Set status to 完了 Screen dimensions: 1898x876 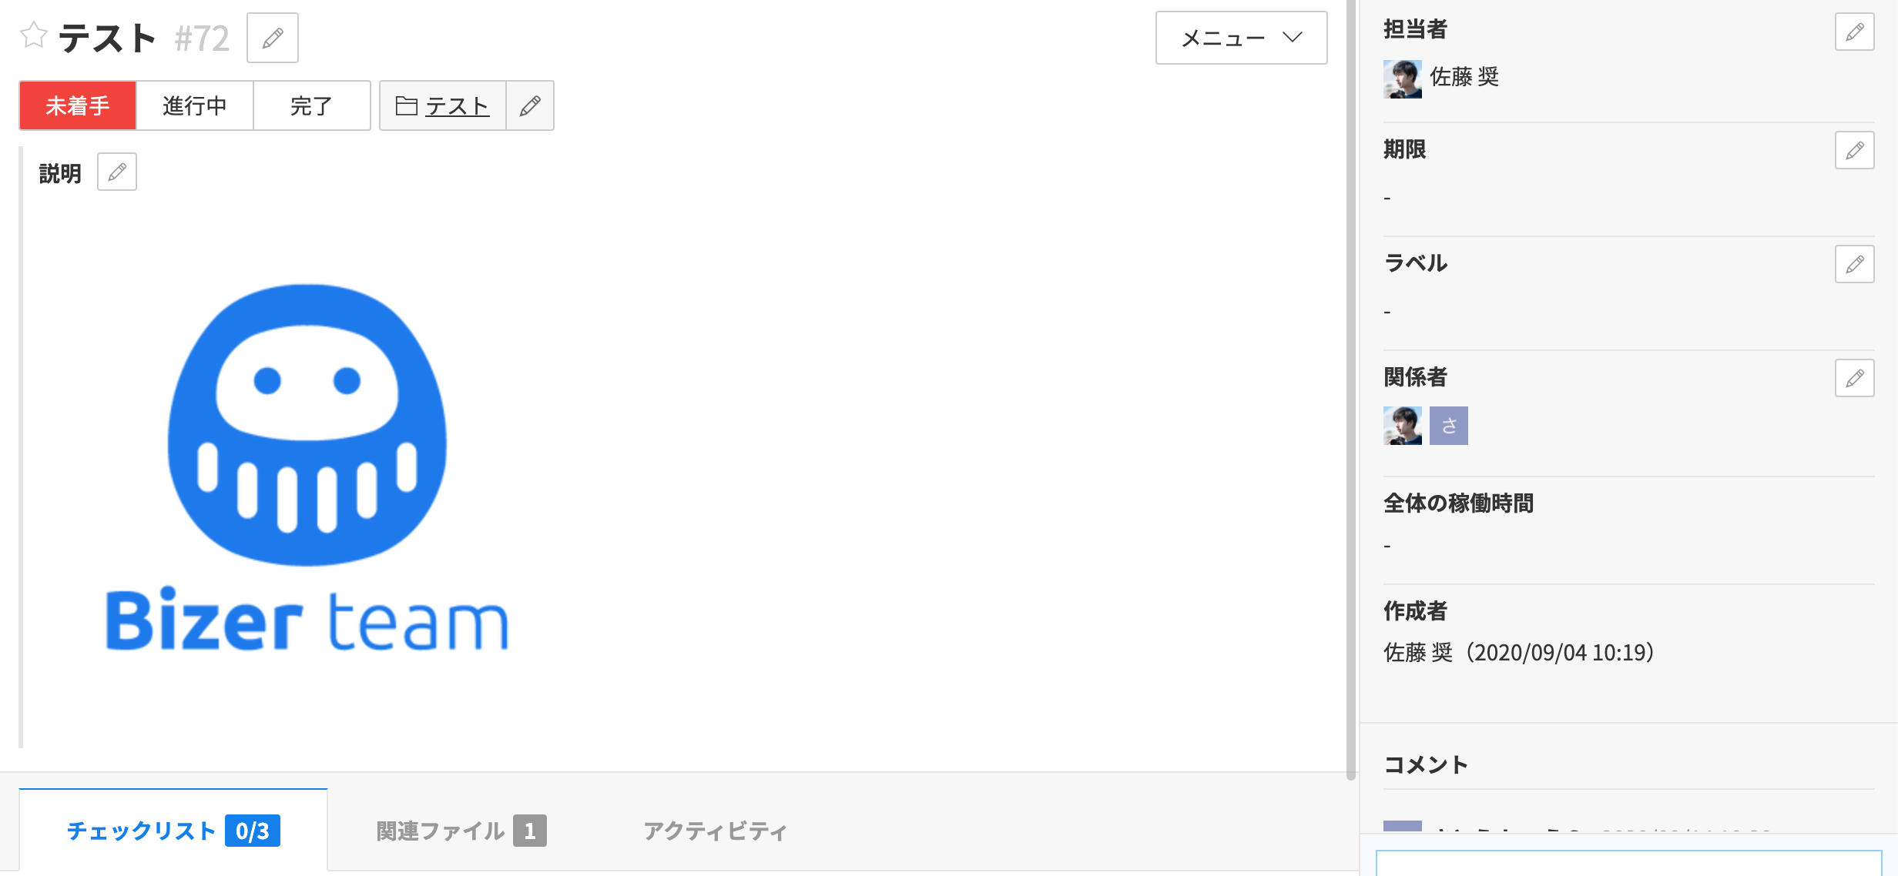tap(311, 105)
